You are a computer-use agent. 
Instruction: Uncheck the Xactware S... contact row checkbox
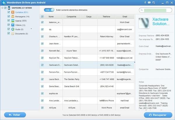pos(42,65)
